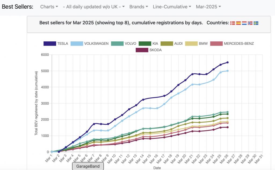Click the KIA legend color swatch

tap(145, 44)
